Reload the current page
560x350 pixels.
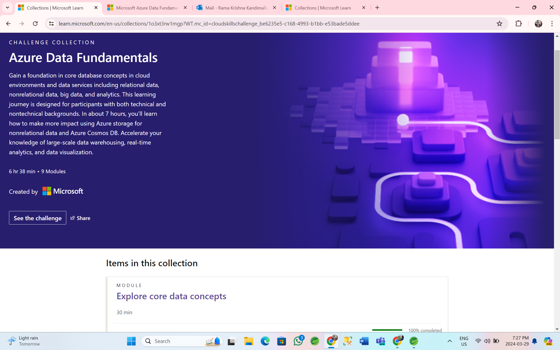click(x=35, y=23)
